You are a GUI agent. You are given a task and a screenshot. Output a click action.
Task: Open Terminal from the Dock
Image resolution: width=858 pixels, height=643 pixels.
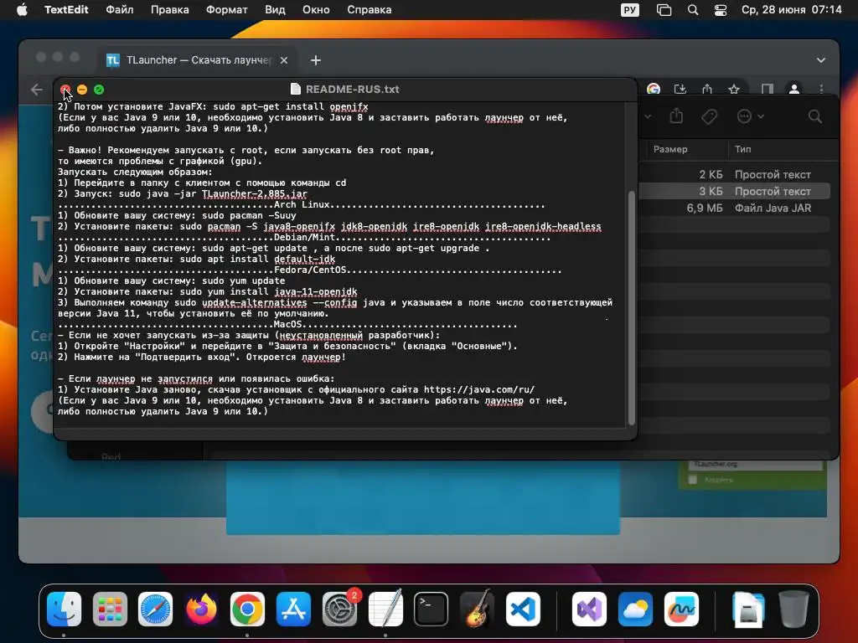[432, 610]
